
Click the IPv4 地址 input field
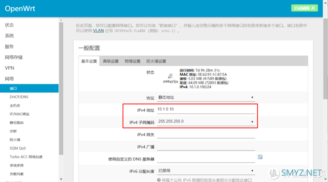pos(206,109)
